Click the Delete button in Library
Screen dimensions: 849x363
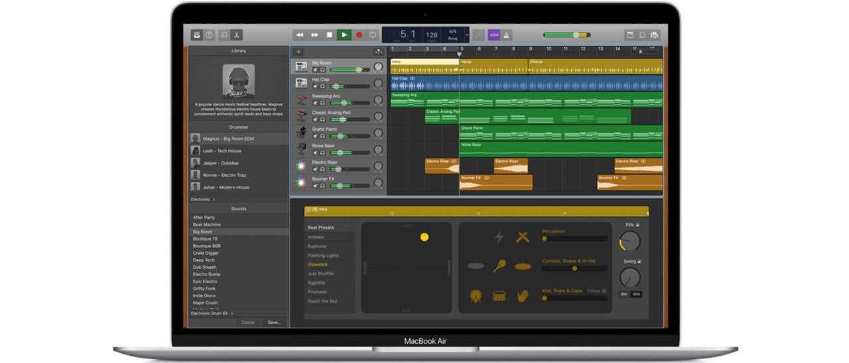click(x=248, y=323)
